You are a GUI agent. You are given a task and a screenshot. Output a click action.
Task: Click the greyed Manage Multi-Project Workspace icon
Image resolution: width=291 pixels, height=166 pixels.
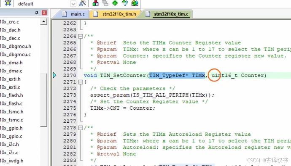(x=105, y=3)
